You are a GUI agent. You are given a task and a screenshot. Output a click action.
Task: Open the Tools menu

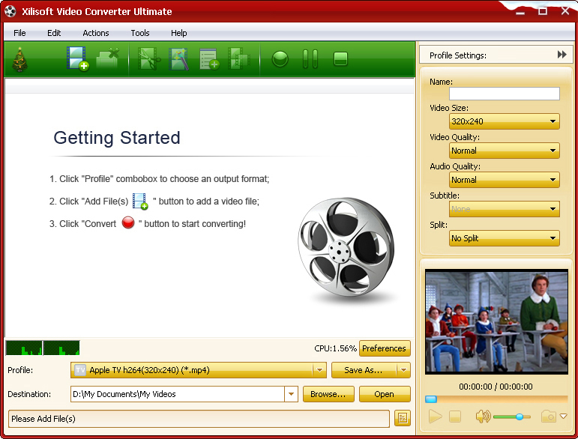(140, 33)
